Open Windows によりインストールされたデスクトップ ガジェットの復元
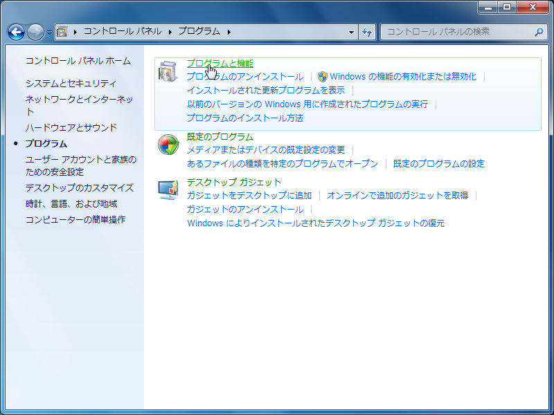Screen dimensions: 554x415 (x=316, y=223)
